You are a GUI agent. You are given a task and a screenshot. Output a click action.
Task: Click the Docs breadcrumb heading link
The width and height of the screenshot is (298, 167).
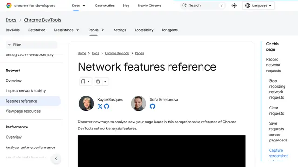coord(11,20)
